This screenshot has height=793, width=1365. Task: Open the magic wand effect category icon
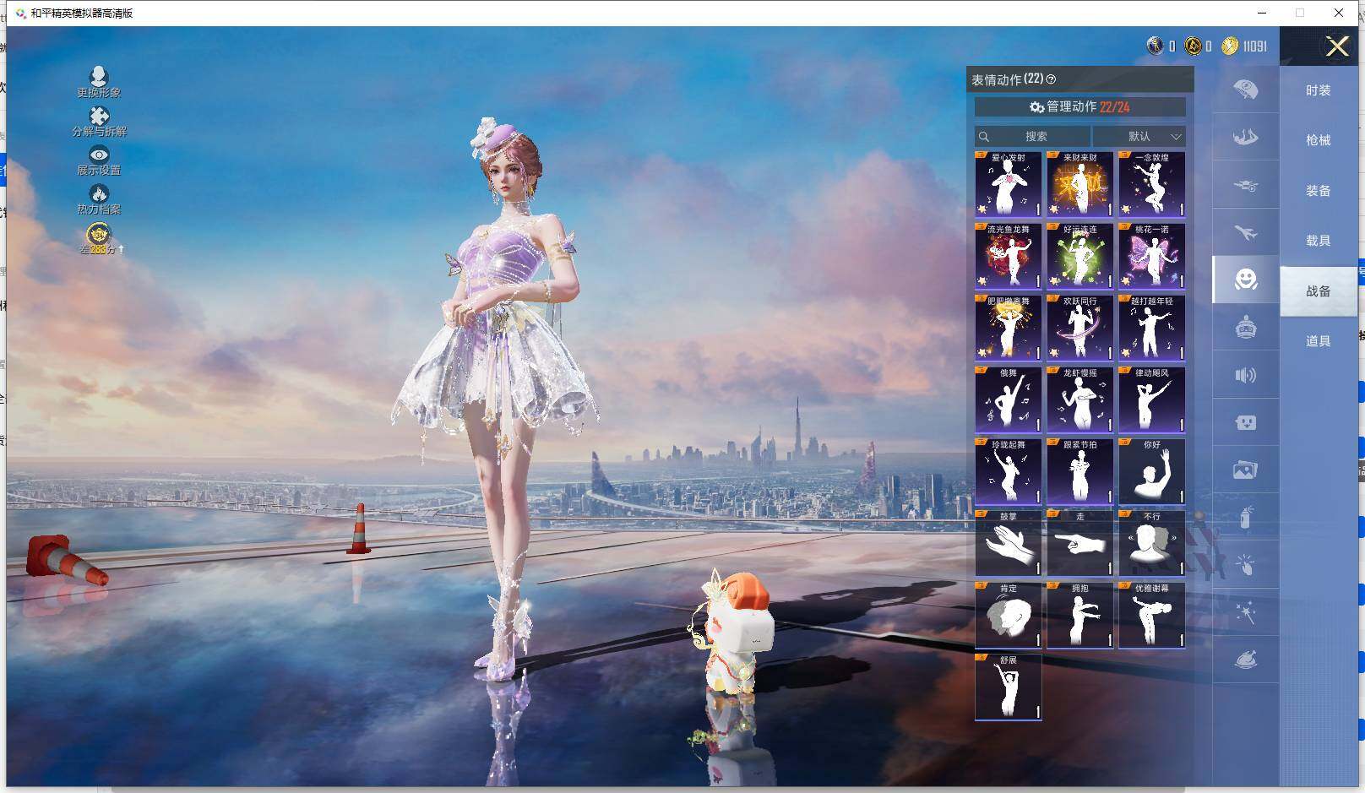pyautogui.click(x=1245, y=612)
